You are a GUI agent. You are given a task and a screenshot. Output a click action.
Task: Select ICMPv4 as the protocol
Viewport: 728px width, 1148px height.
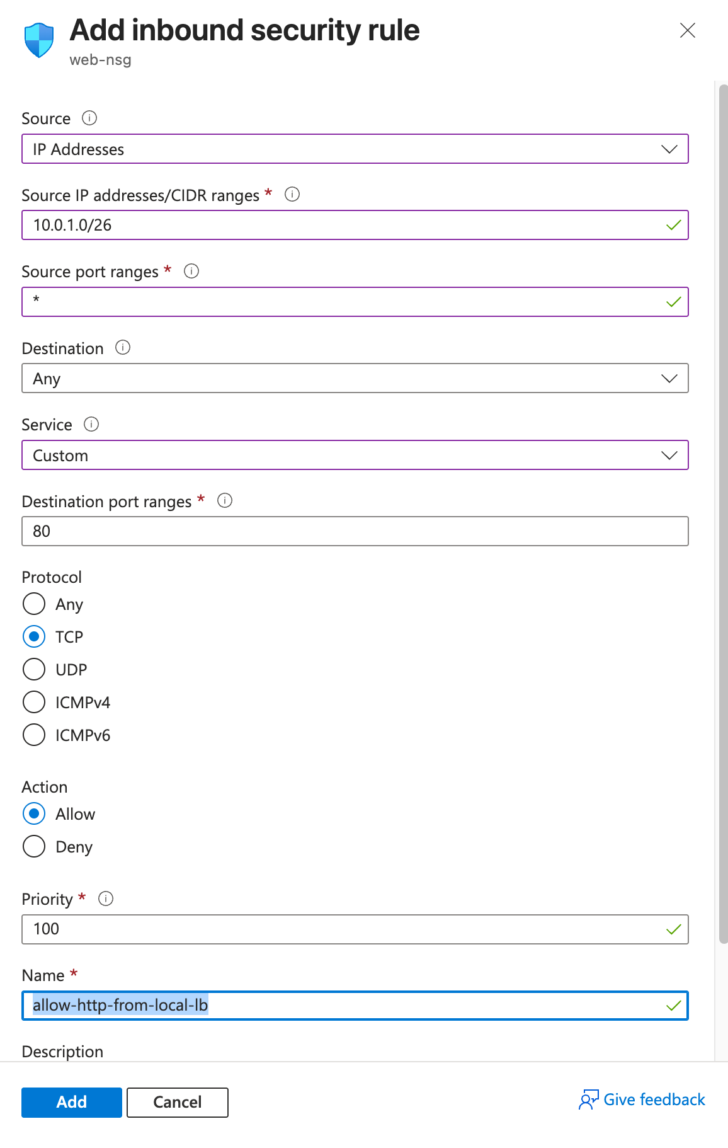pos(34,702)
